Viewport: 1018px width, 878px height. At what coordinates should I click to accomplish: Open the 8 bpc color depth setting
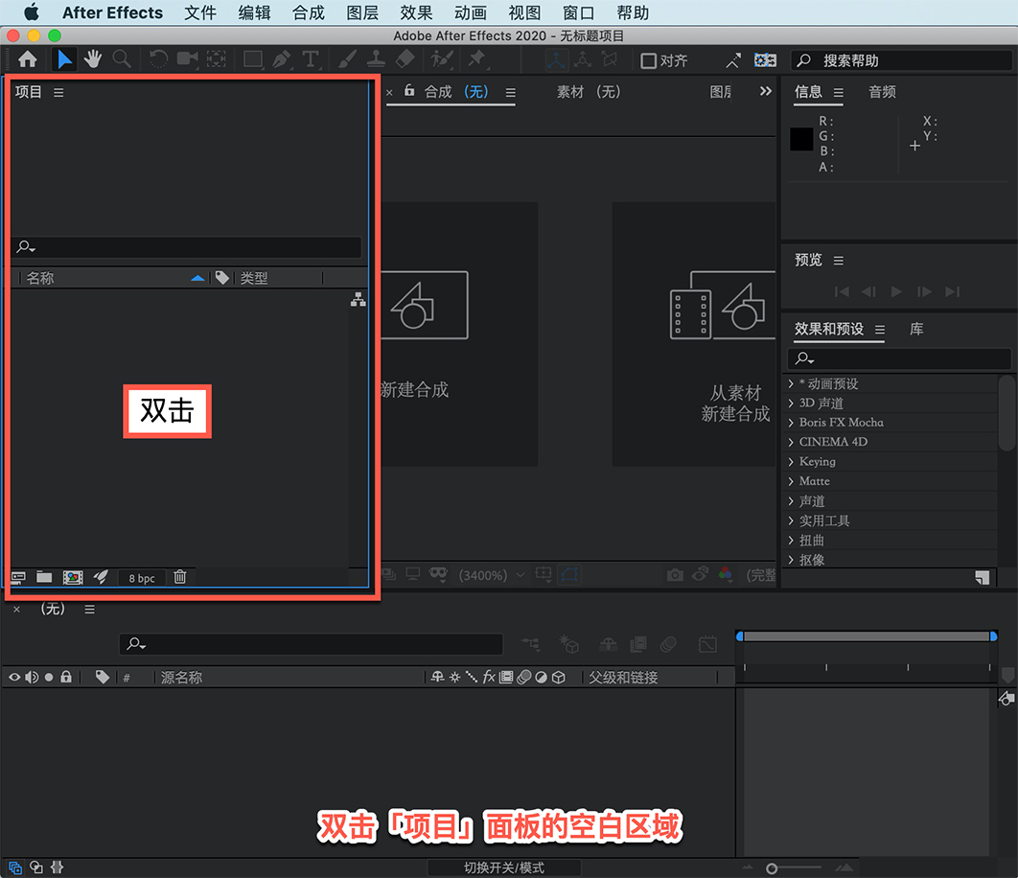coord(142,578)
